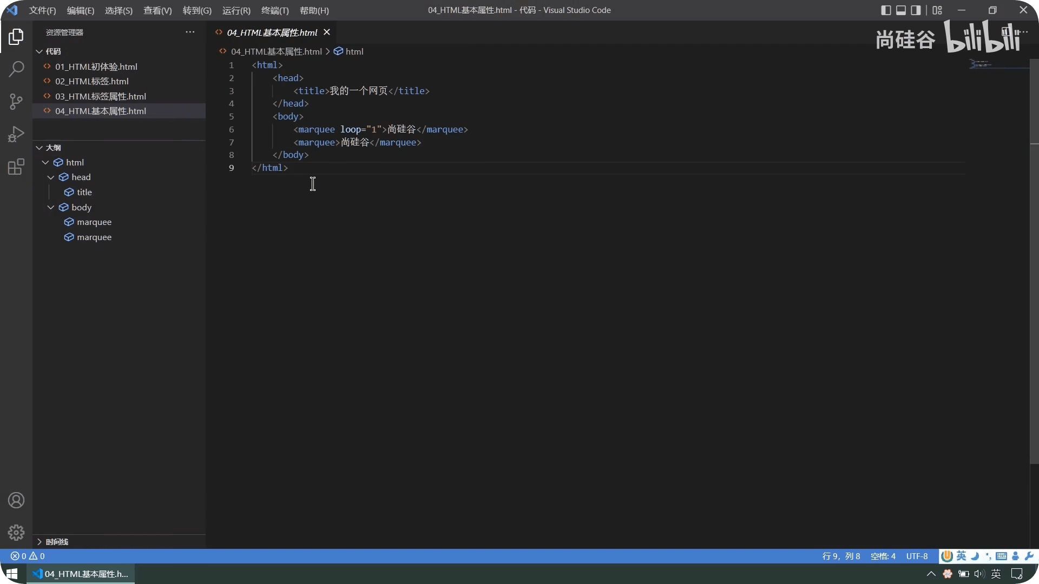1039x584 pixels.
Task: Collapse the body node in outline
Action: [51, 207]
